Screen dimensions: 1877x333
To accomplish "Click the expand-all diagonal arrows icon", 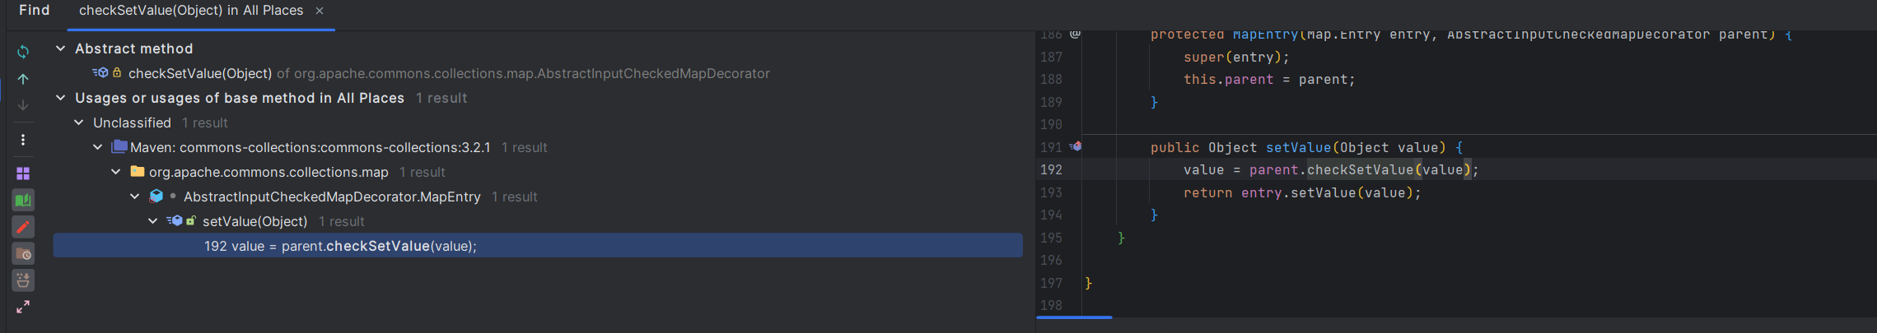I will [x=23, y=307].
